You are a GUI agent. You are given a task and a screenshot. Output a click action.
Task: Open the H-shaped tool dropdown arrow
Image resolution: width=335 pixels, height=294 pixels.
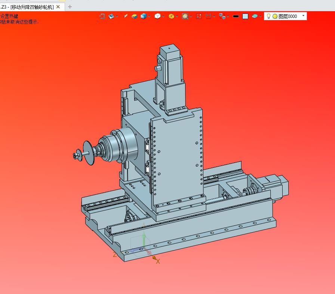pyautogui.click(x=214, y=16)
